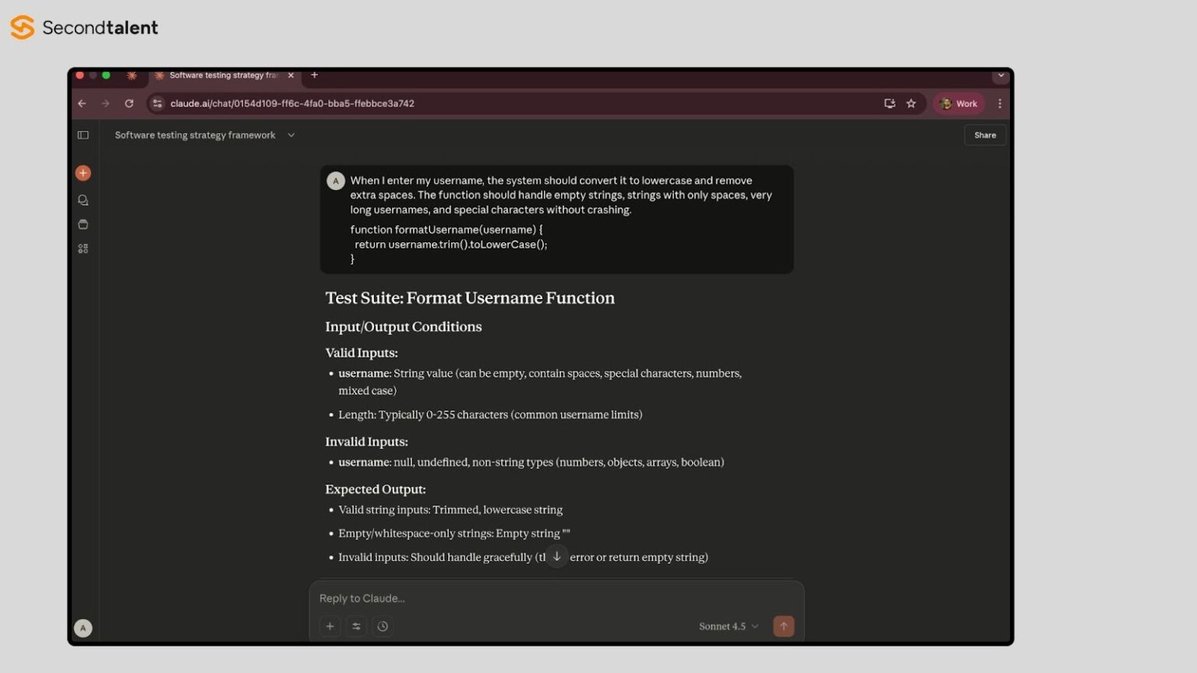Click the Reply to Claude input field
The width and height of the screenshot is (1197, 673).
[x=556, y=598]
